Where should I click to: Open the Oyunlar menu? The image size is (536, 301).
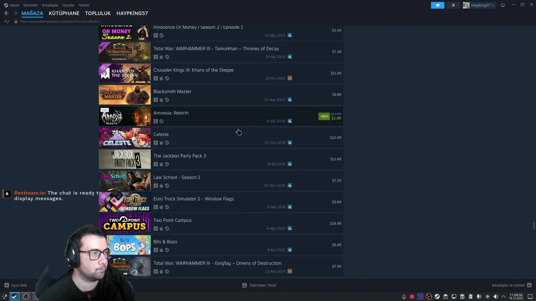coord(69,5)
